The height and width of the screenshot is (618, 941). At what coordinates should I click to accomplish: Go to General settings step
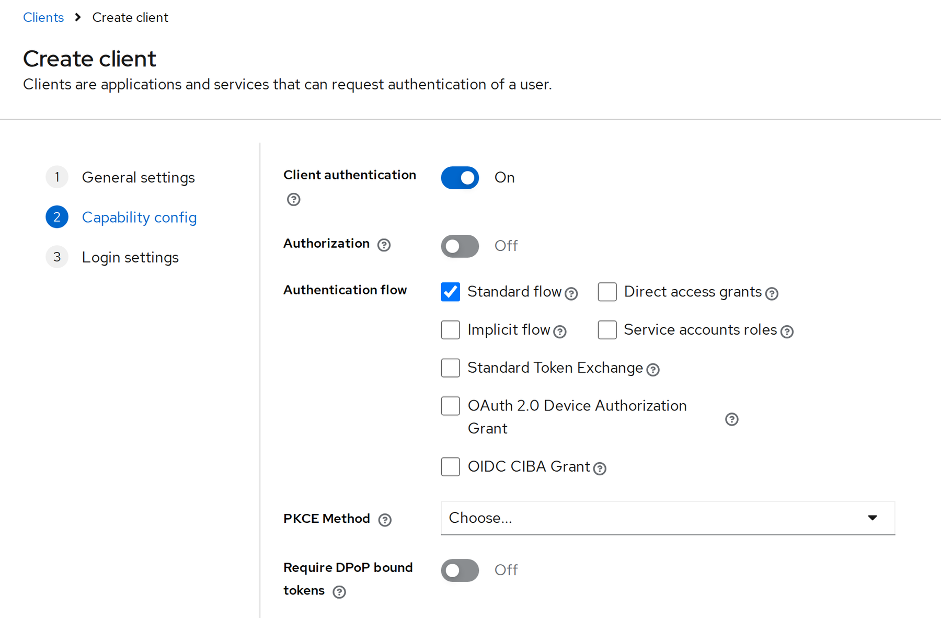[120, 177]
